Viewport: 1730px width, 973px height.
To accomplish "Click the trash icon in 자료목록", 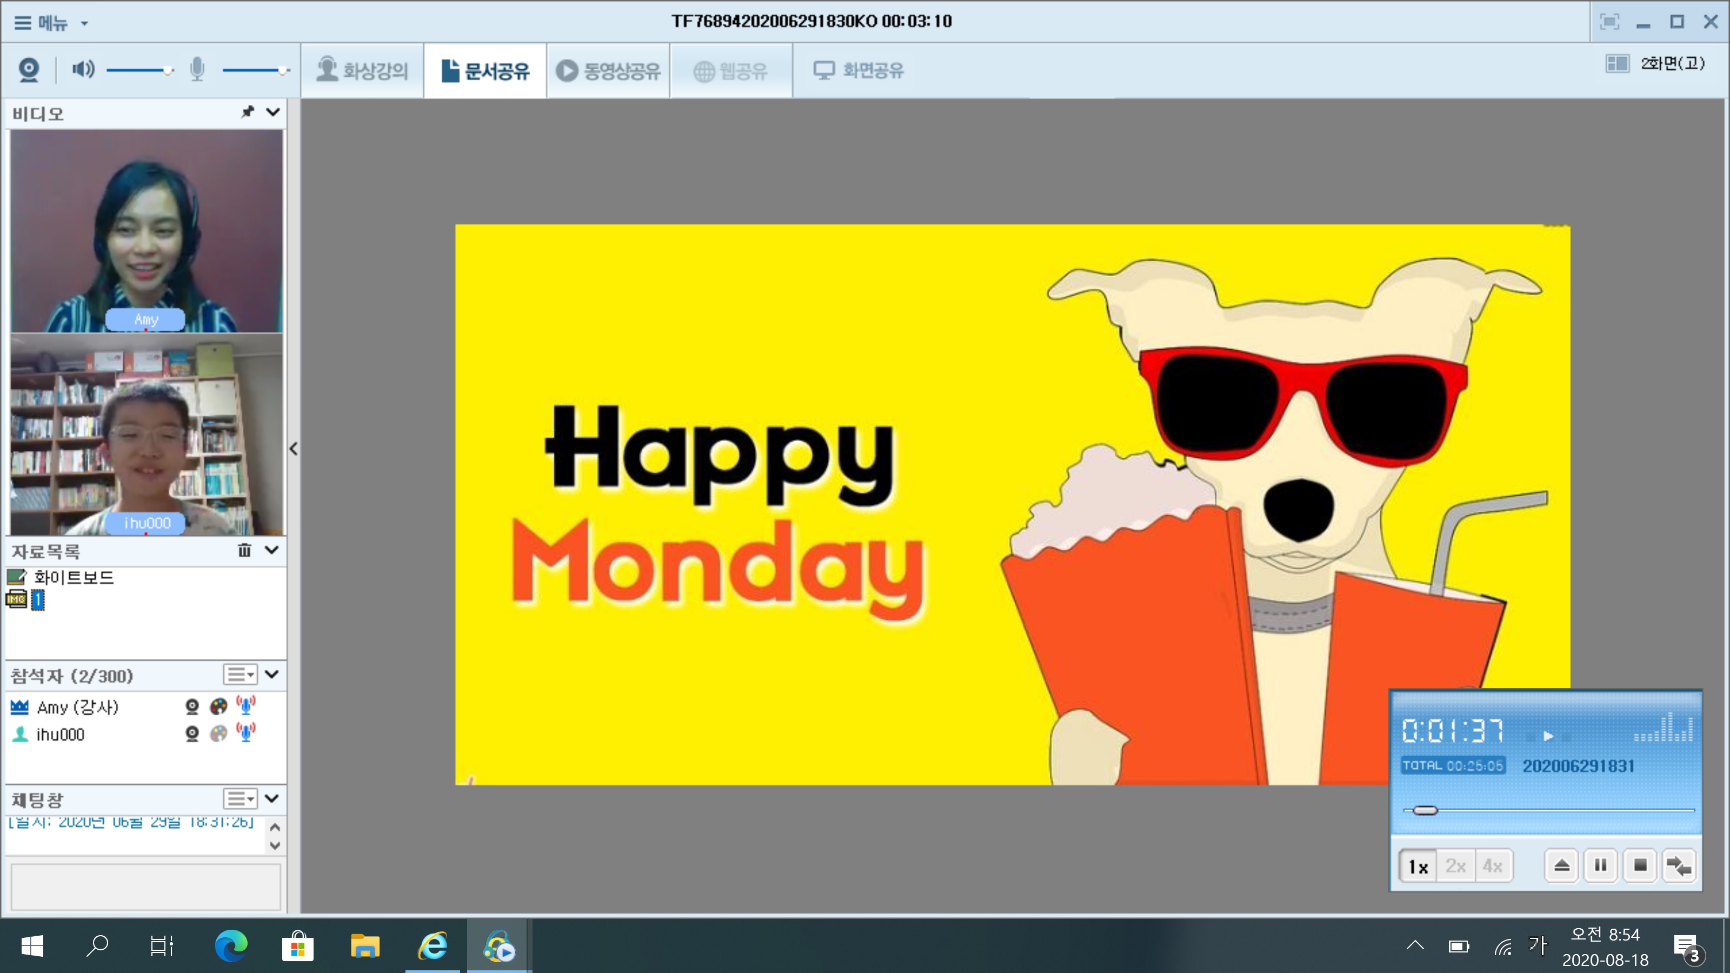I will pos(244,551).
